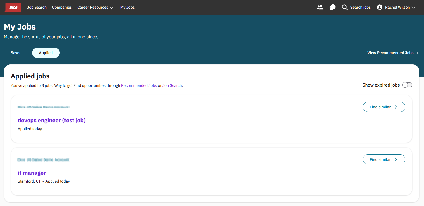
Task: Click the magnifying glass search icon
Action: (345, 8)
